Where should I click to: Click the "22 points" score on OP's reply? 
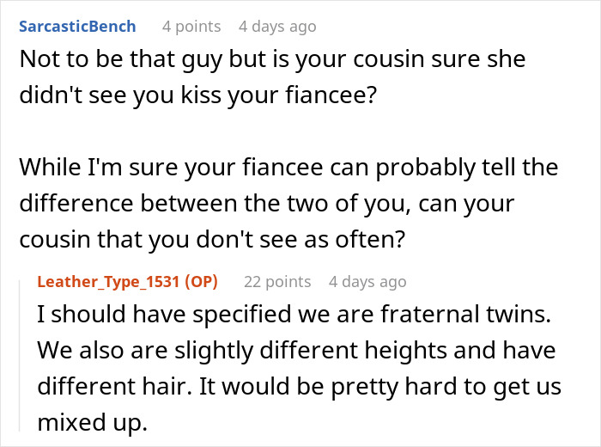click(x=277, y=282)
